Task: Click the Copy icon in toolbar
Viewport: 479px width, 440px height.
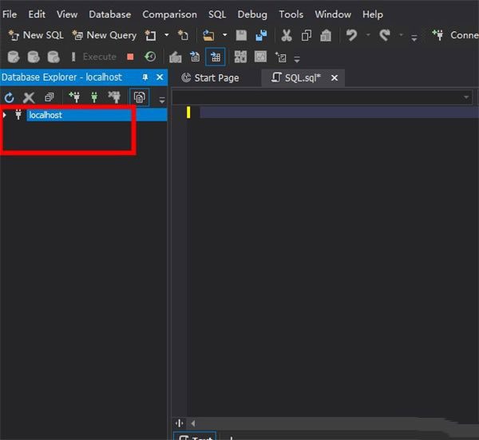Action: point(307,35)
